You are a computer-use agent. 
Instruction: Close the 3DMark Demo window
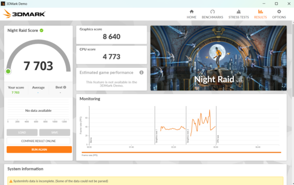click(x=289, y=4)
